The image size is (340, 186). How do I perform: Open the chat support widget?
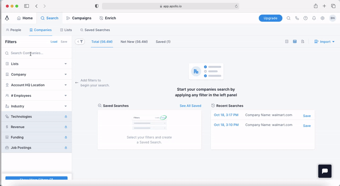tap(325, 171)
